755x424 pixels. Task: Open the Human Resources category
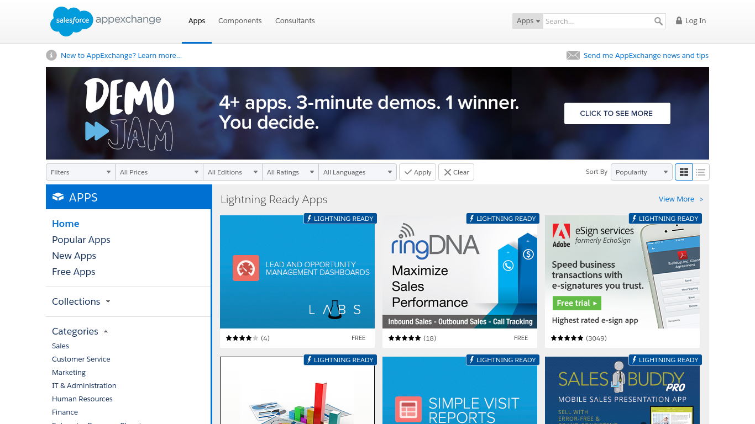click(x=82, y=399)
